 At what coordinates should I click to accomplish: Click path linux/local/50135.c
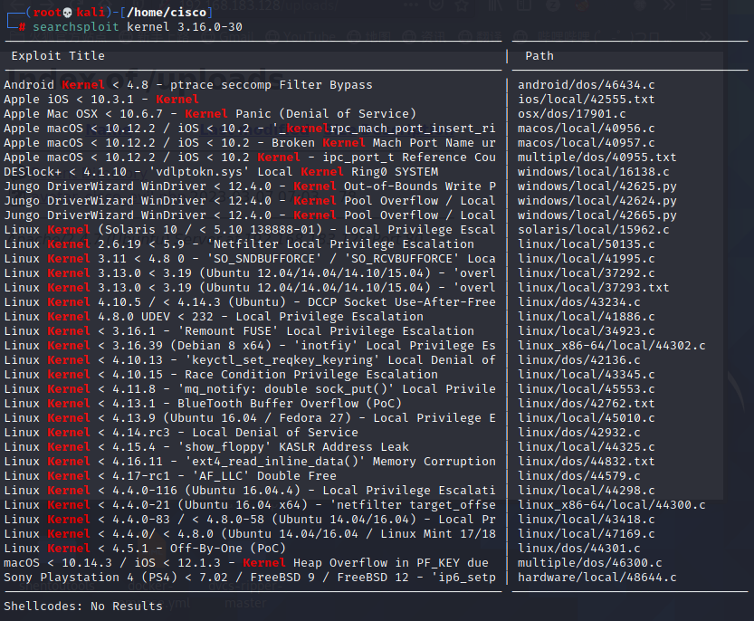[x=587, y=244]
